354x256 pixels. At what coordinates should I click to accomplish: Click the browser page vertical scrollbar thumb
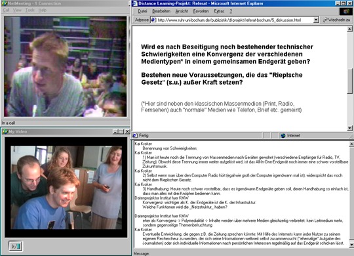coord(349,81)
